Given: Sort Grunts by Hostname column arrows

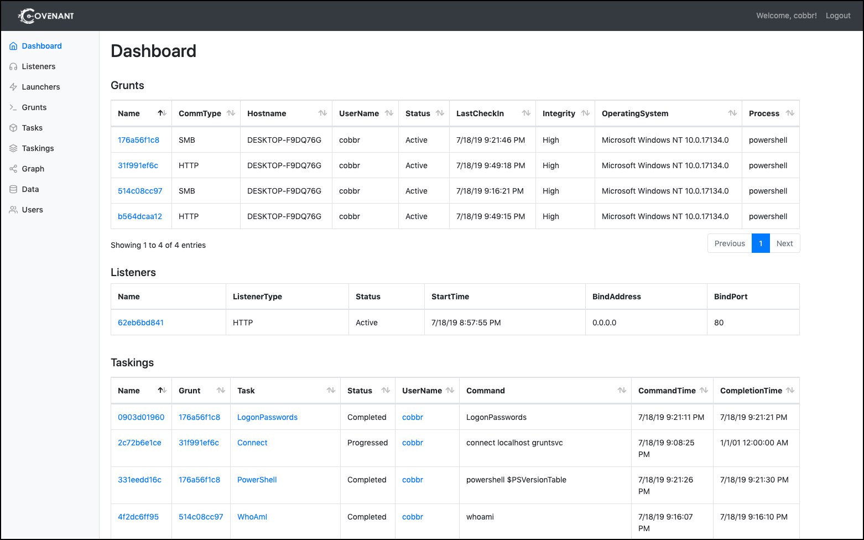Looking at the screenshot, I should click(322, 113).
